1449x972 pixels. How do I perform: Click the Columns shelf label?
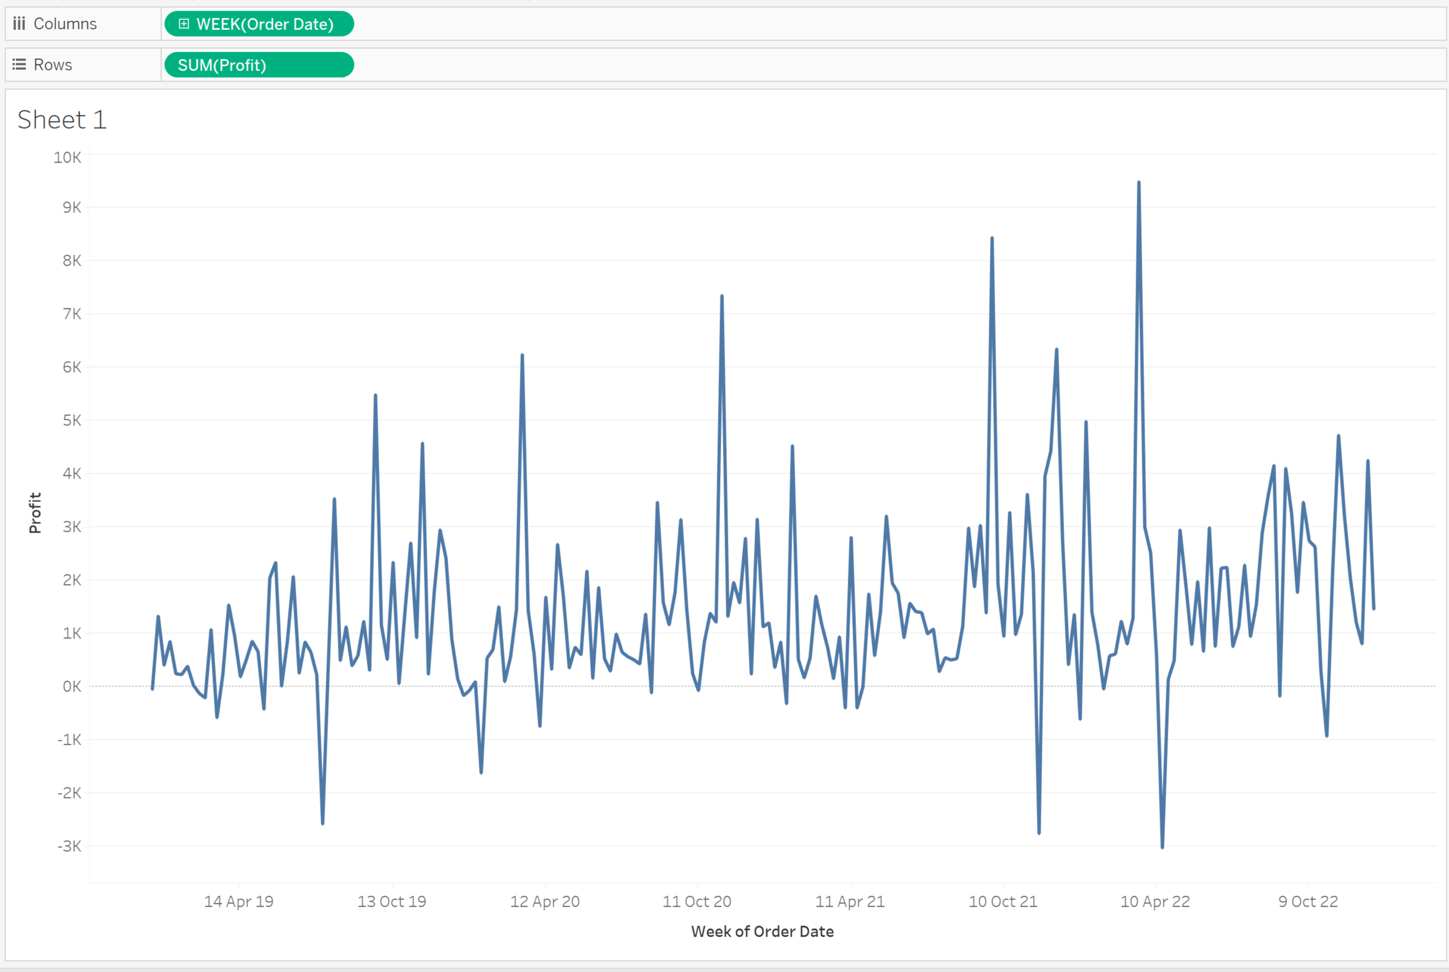coord(65,23)
